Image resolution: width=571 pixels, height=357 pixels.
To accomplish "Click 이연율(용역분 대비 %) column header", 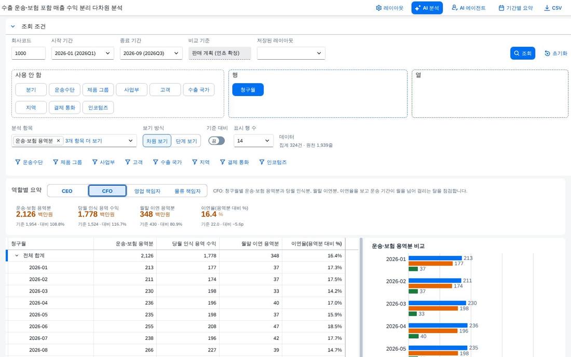I will 313,243.
